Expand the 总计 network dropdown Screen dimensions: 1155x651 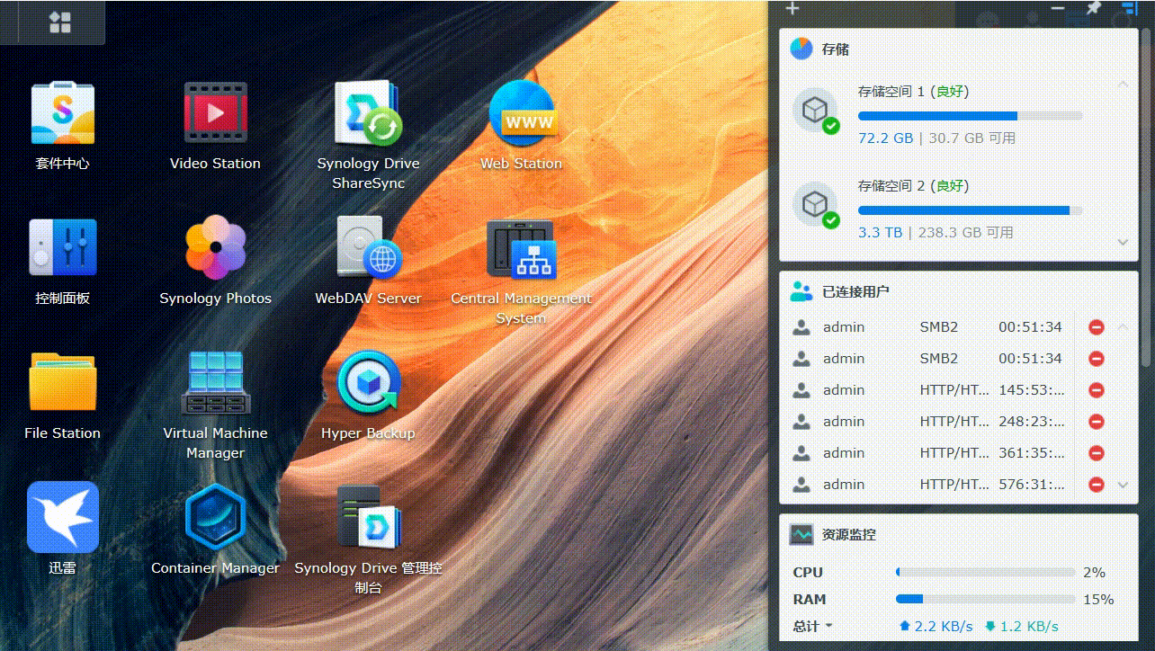pos(813,626)
